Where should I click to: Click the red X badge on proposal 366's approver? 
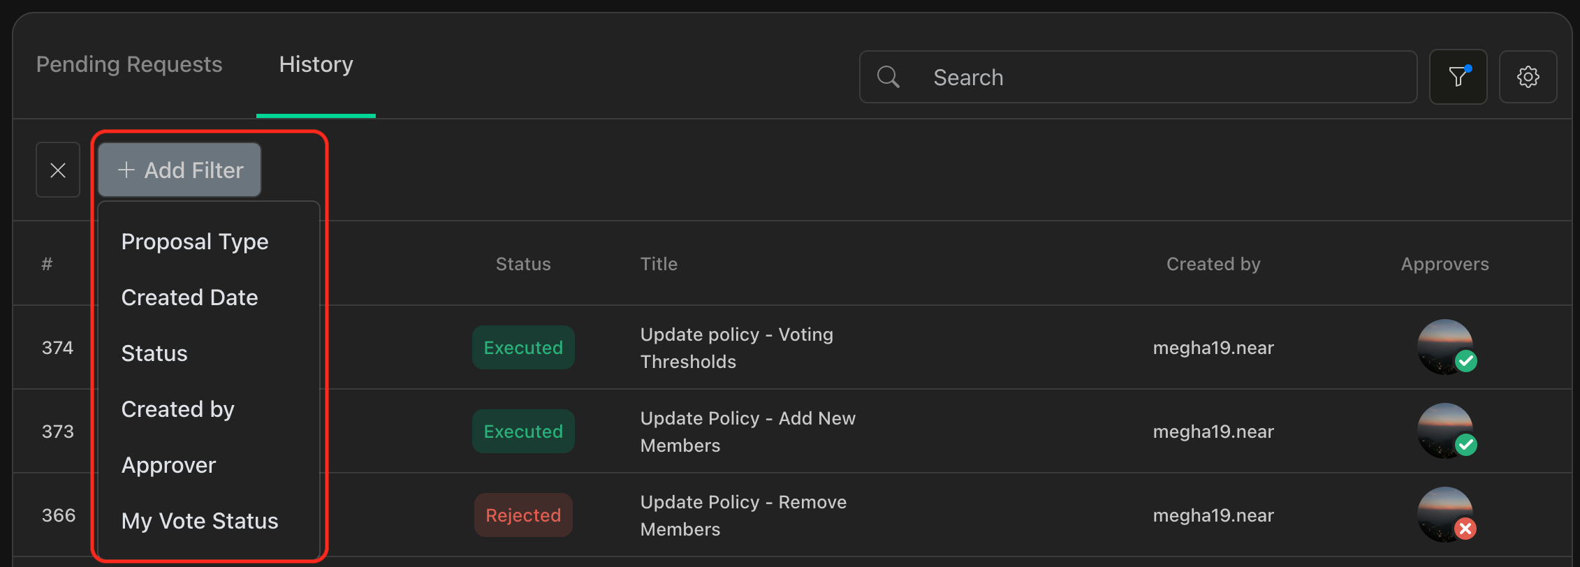pyautogui.click(x=1466, y=529)
